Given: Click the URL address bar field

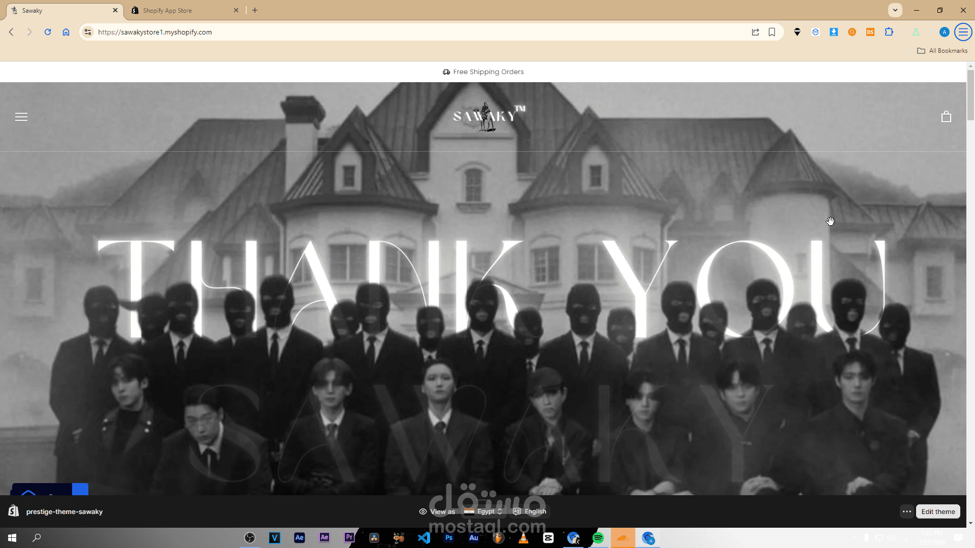Looking at the screenshot, I should tap(406, 32).
